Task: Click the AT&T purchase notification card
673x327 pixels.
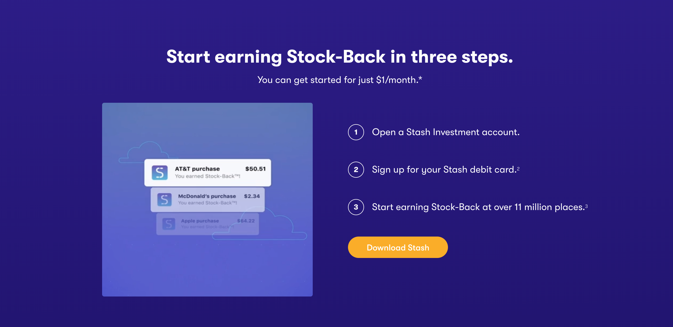Action: click(208, 173)
